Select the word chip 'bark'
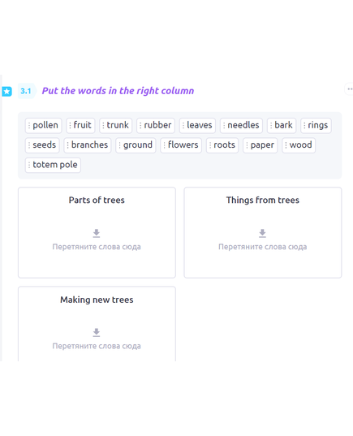353x436 pixels. pos(282,125)
